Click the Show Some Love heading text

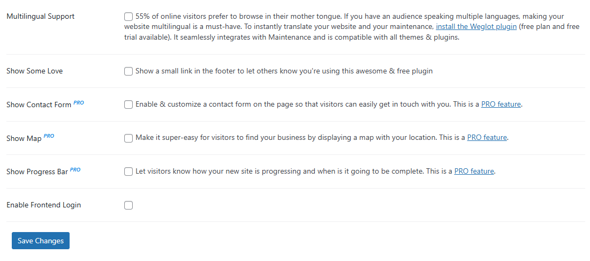coord(35,71)
